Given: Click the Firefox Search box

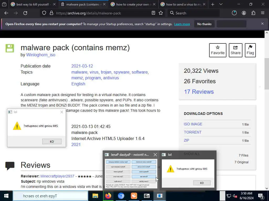Looking at the screenshot, I should pos(194,13).
